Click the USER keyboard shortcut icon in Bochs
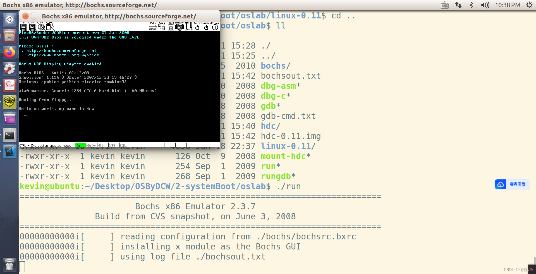The image size is (536, 274). tap(153, 27)
